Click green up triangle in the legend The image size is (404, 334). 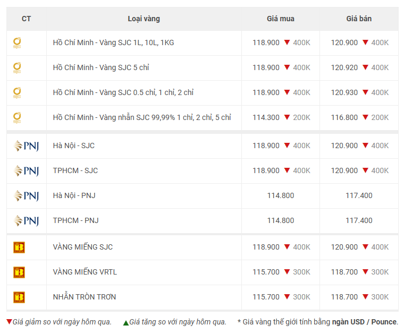point(126,323)
